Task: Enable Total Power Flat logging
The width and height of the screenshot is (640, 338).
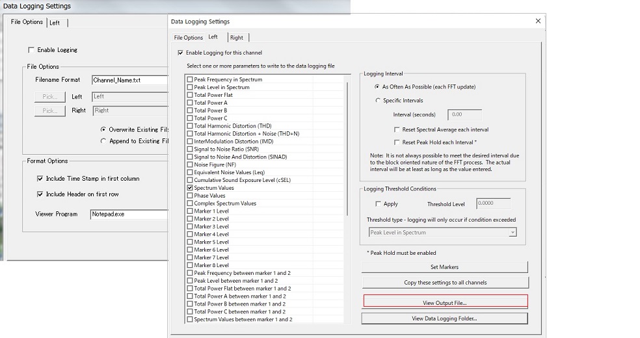Action: point(190,95)
